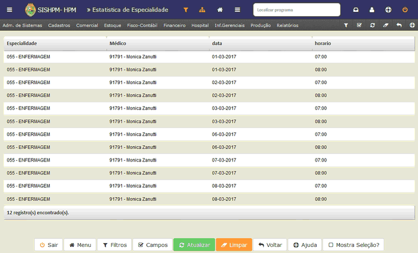Click the 12 registro(s) encontrado(s) footer text

pyautogui.click(x=38, y=213)
